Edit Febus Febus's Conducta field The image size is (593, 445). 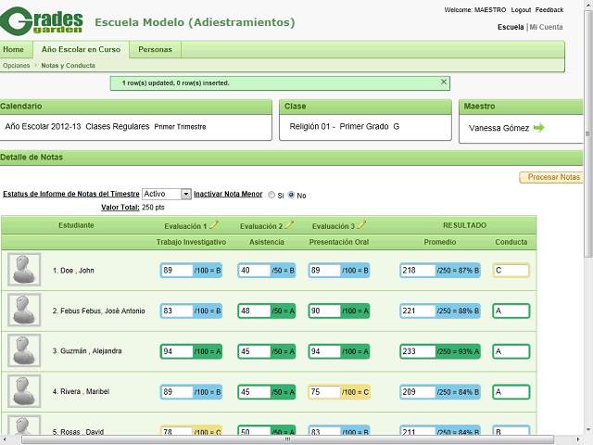coord(511,311)
